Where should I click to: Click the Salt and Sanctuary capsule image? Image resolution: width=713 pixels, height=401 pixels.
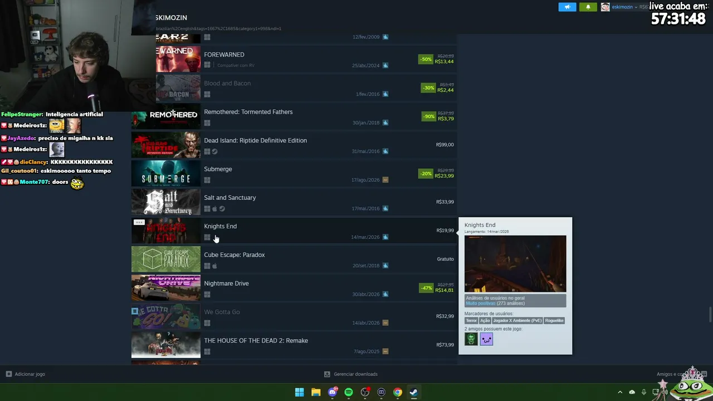click(166, 202)
